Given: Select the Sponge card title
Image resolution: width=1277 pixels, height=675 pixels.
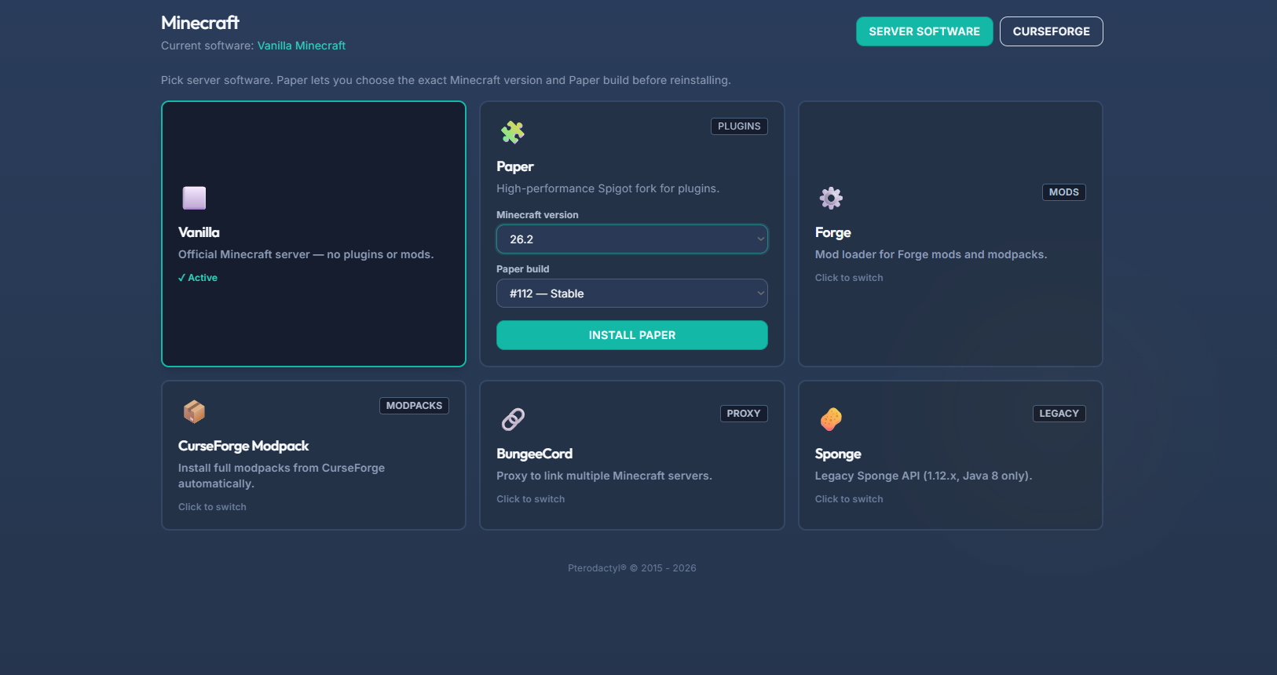Looking at the screenshot, I should 838,454.
